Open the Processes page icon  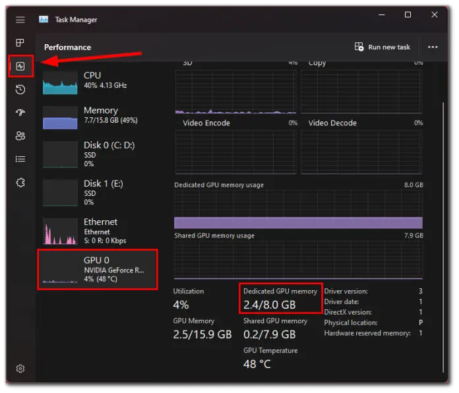[20, 43]
